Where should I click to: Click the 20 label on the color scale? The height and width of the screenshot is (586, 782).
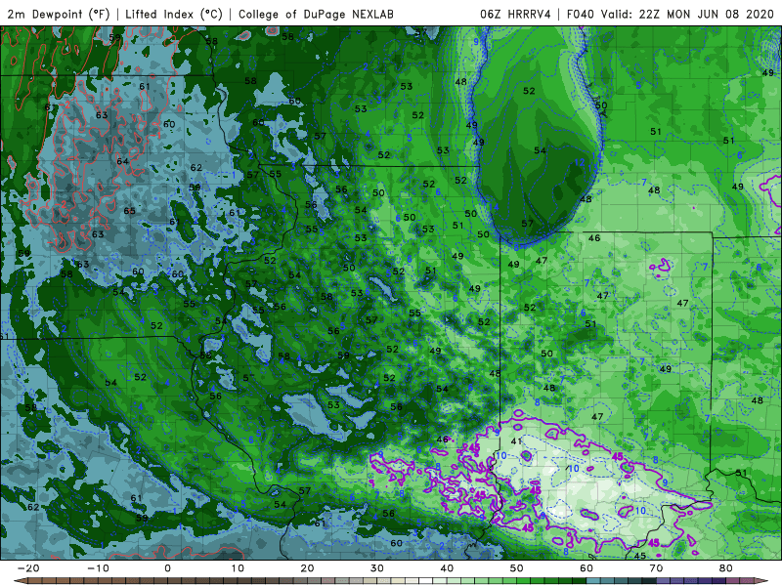307,568
